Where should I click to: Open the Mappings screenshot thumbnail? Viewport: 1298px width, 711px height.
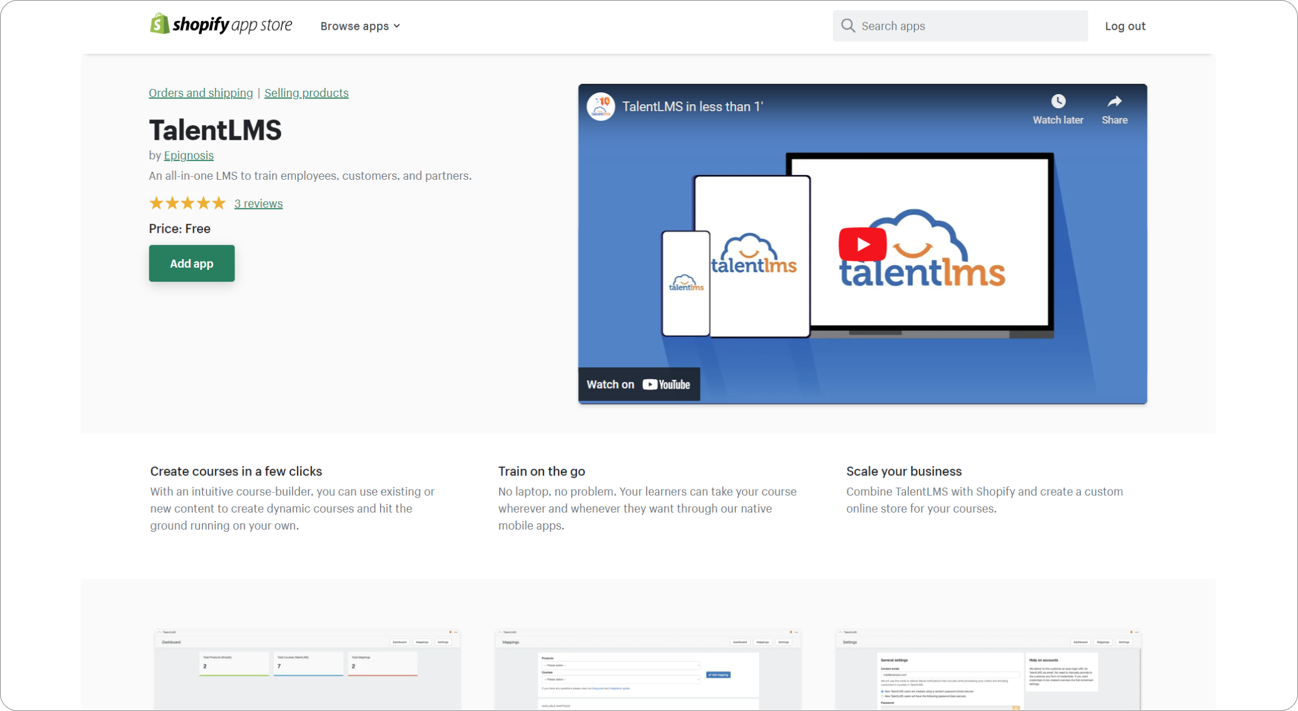[x=648, y=669]
